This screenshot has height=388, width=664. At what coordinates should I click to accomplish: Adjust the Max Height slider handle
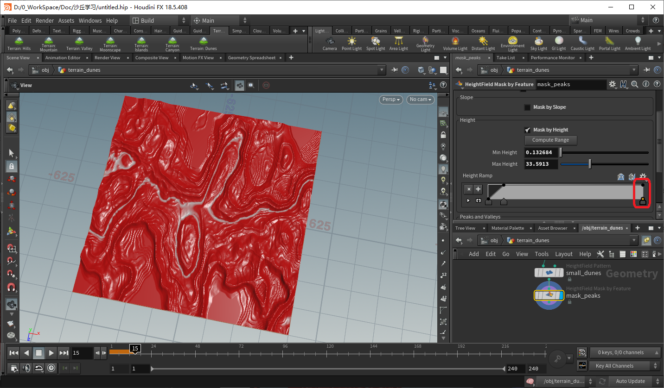point(590,164)
